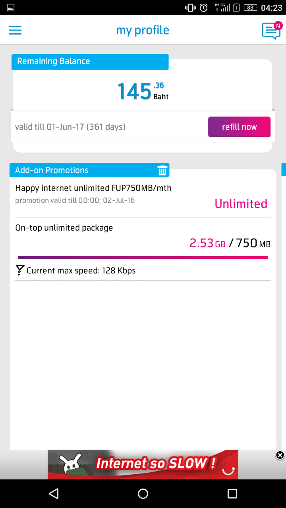This screenshot has width=286, height=508.
Task: Tap the Android home button
Action: 143,493
